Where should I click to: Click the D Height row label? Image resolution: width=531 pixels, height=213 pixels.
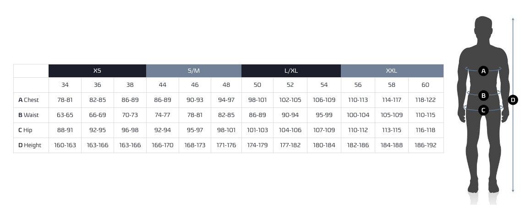click(x=30, y=145)
